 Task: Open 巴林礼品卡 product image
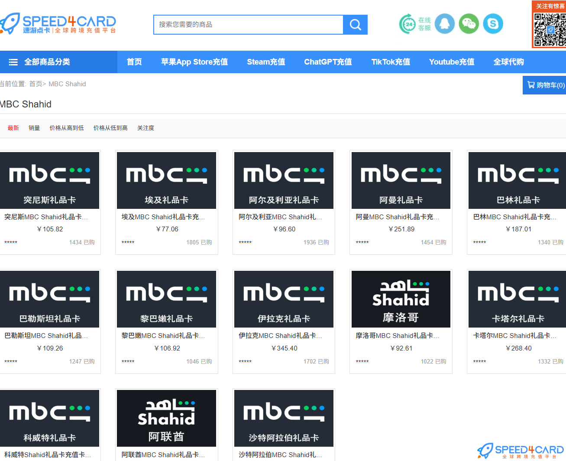click(x=517, y=180)
